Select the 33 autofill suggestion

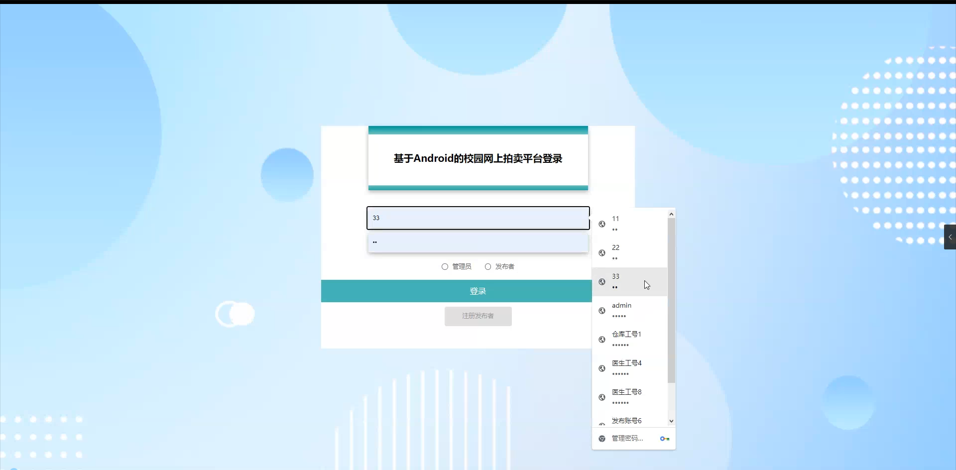(x=630, y=281)
